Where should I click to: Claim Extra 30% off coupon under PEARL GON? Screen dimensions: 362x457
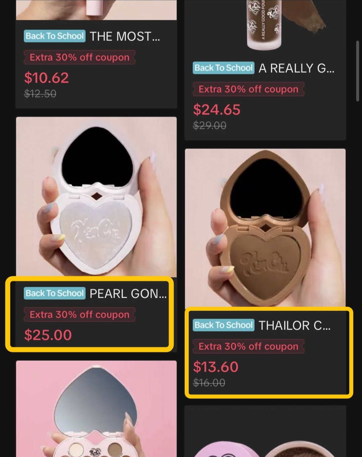[79, 315]
